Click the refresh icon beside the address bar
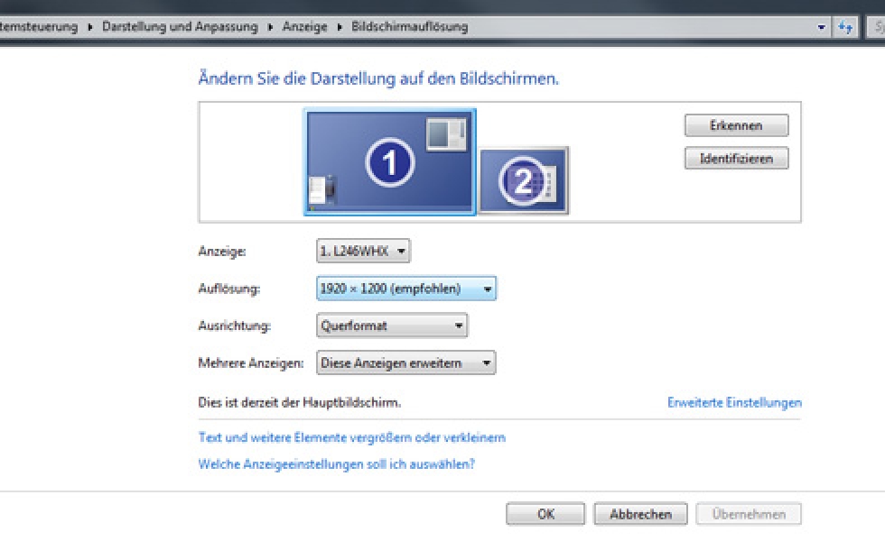 846,27
